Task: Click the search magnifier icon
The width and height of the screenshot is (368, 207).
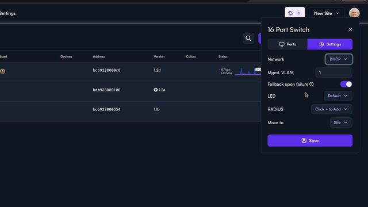Action: click(x=248, y=39)
